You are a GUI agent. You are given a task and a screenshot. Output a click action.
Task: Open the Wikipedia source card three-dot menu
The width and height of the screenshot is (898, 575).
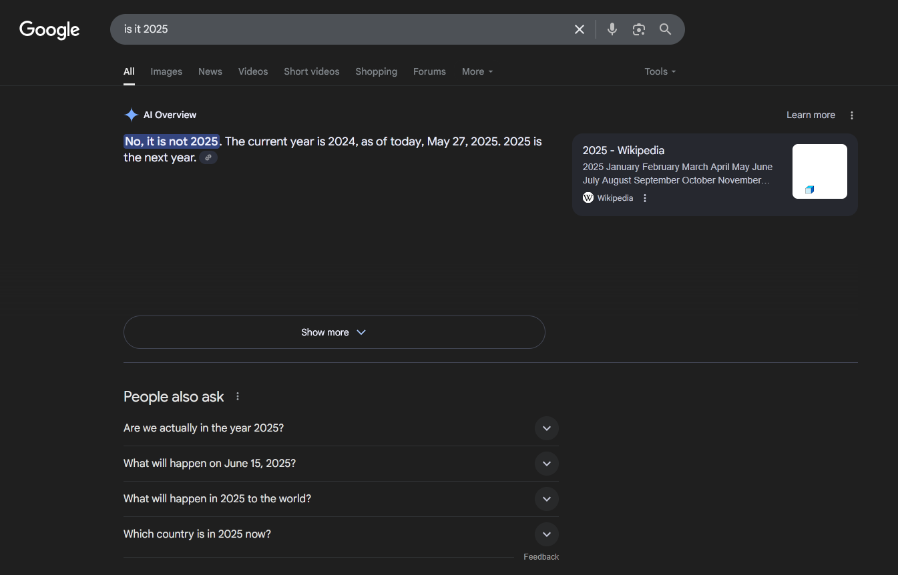pyautogui.click(x=645, y=198)
